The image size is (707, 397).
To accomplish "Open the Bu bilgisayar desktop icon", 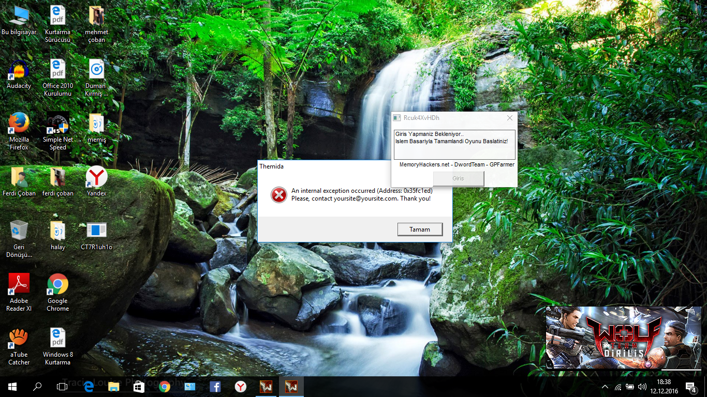I will (19, 21).
